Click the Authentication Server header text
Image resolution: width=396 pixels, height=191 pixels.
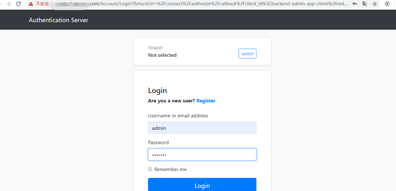(58, 20)
